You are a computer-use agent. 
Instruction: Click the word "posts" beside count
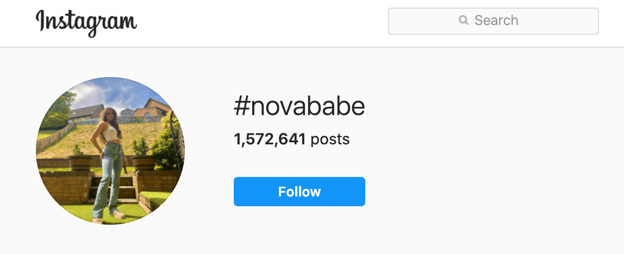tap(330, 139)
